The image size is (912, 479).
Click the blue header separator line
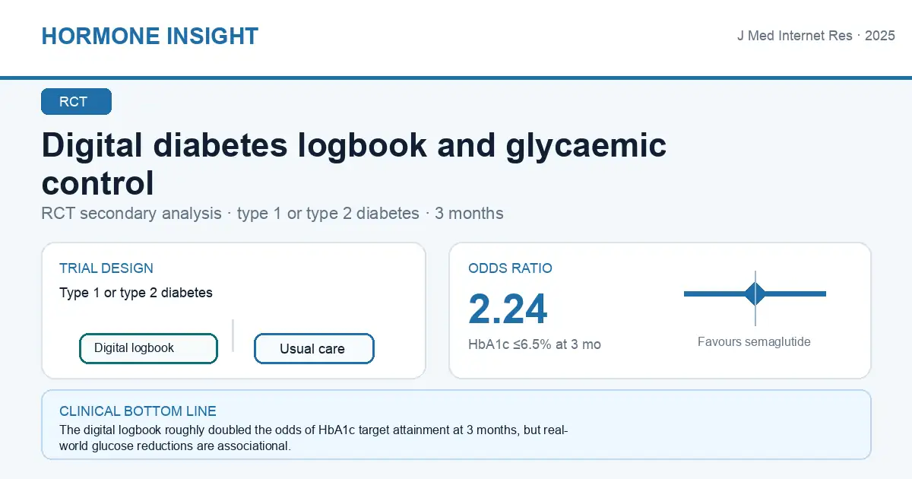click(456, 78)
